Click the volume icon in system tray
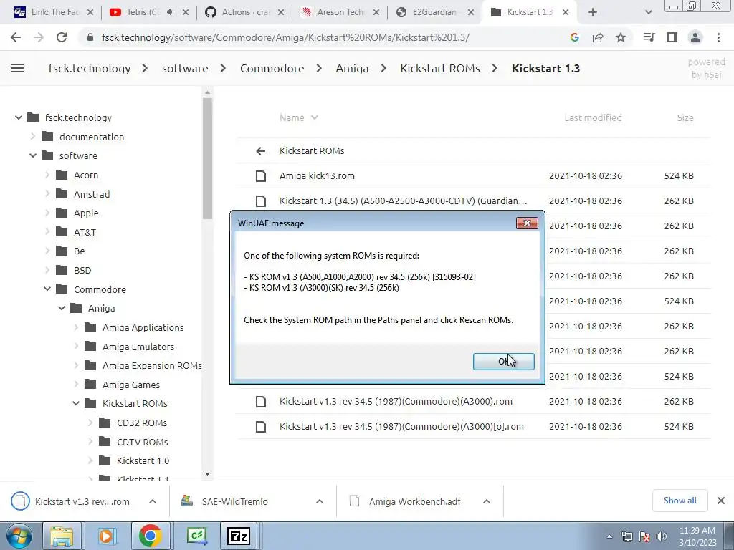 (x=662, y=536)
